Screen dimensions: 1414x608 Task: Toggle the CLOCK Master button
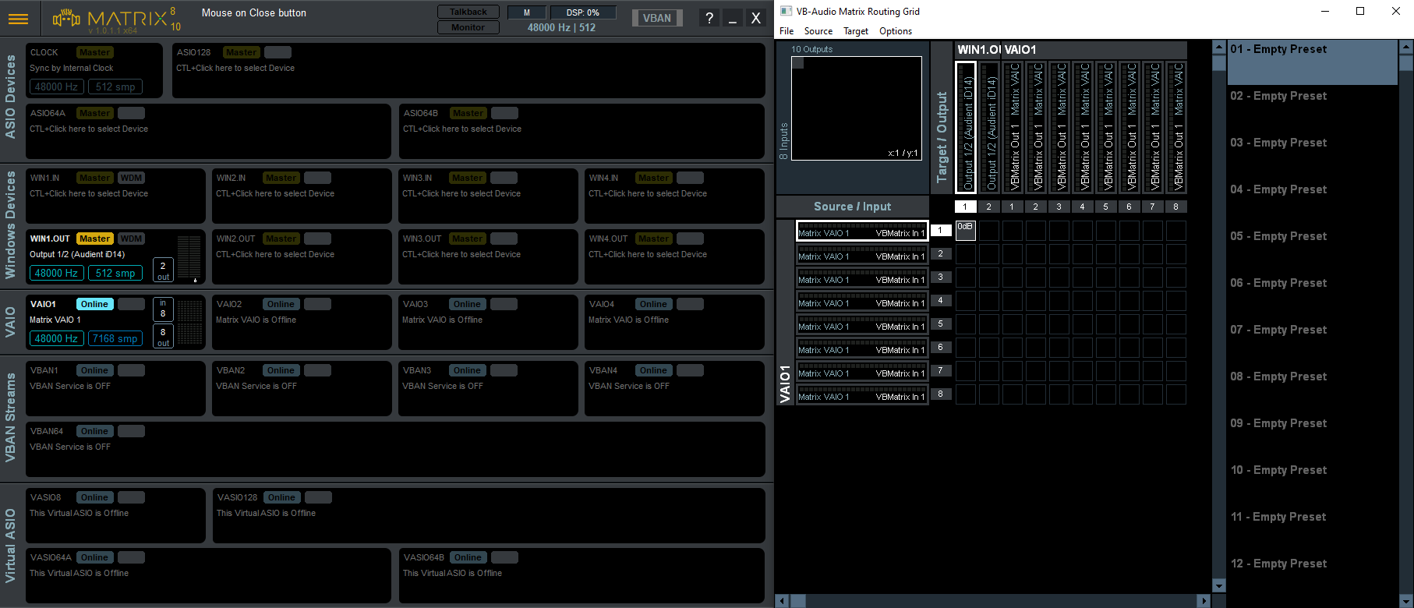[94, 52]
